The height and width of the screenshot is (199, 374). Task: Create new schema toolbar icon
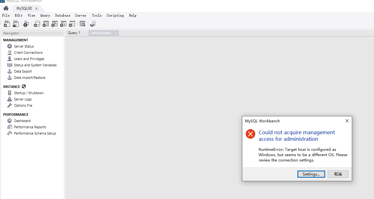pos(37,24)
